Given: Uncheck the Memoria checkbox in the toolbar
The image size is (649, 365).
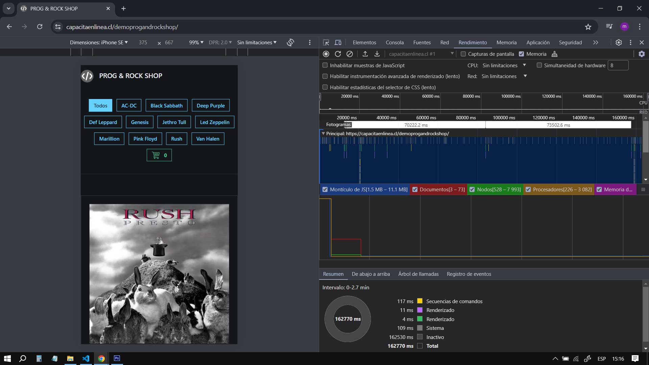Looking at the screenshot, I should coord(521,54).
